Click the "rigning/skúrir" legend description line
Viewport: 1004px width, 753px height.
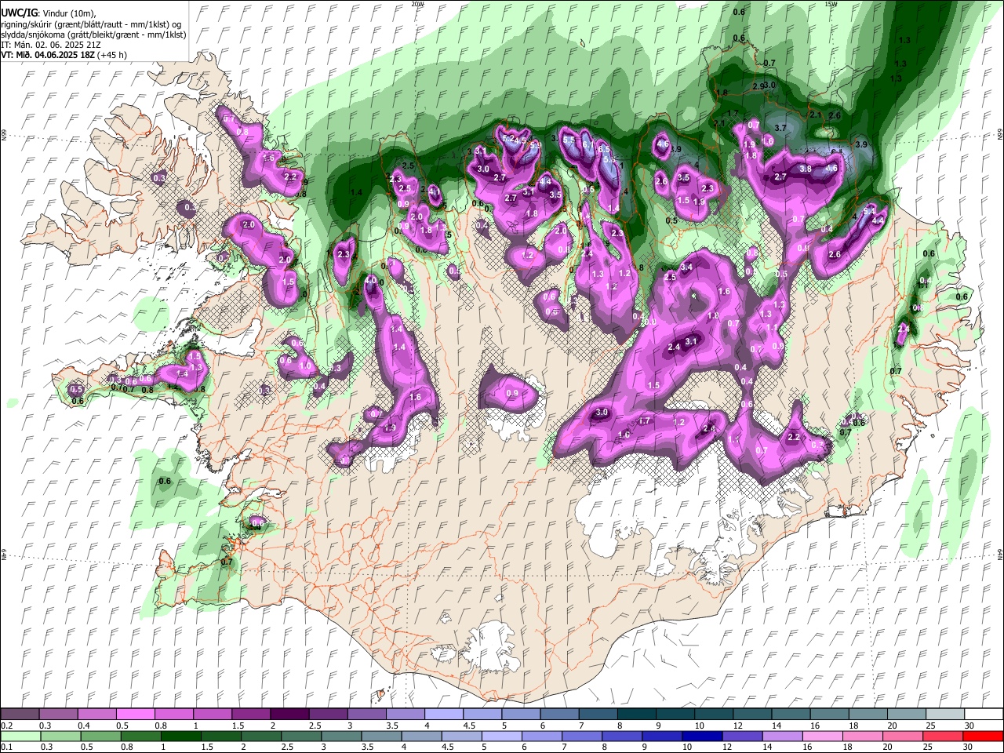[91, 24]
